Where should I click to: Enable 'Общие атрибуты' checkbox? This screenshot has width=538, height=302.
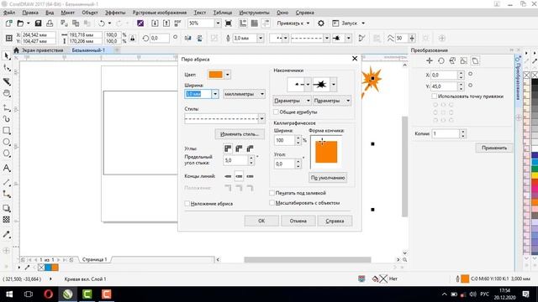(x=276, y=112)
